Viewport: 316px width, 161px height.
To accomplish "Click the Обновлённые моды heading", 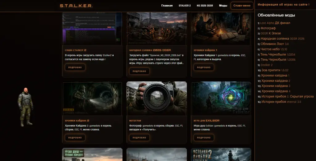I will pos(276,15).
